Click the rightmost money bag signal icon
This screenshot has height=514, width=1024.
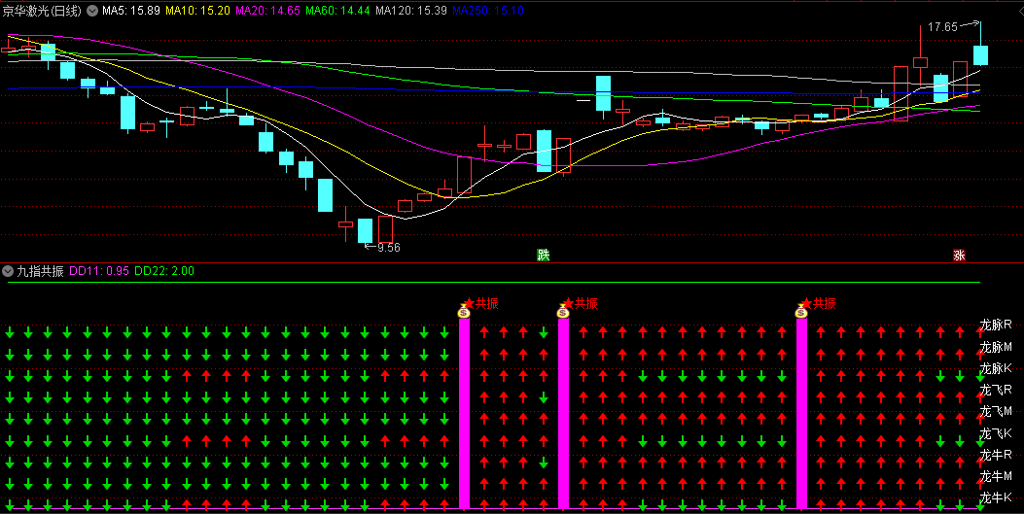[x=801, y=311]
